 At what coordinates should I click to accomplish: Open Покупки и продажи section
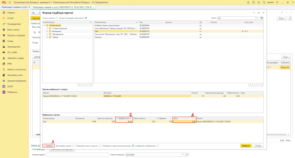[16, 35]
